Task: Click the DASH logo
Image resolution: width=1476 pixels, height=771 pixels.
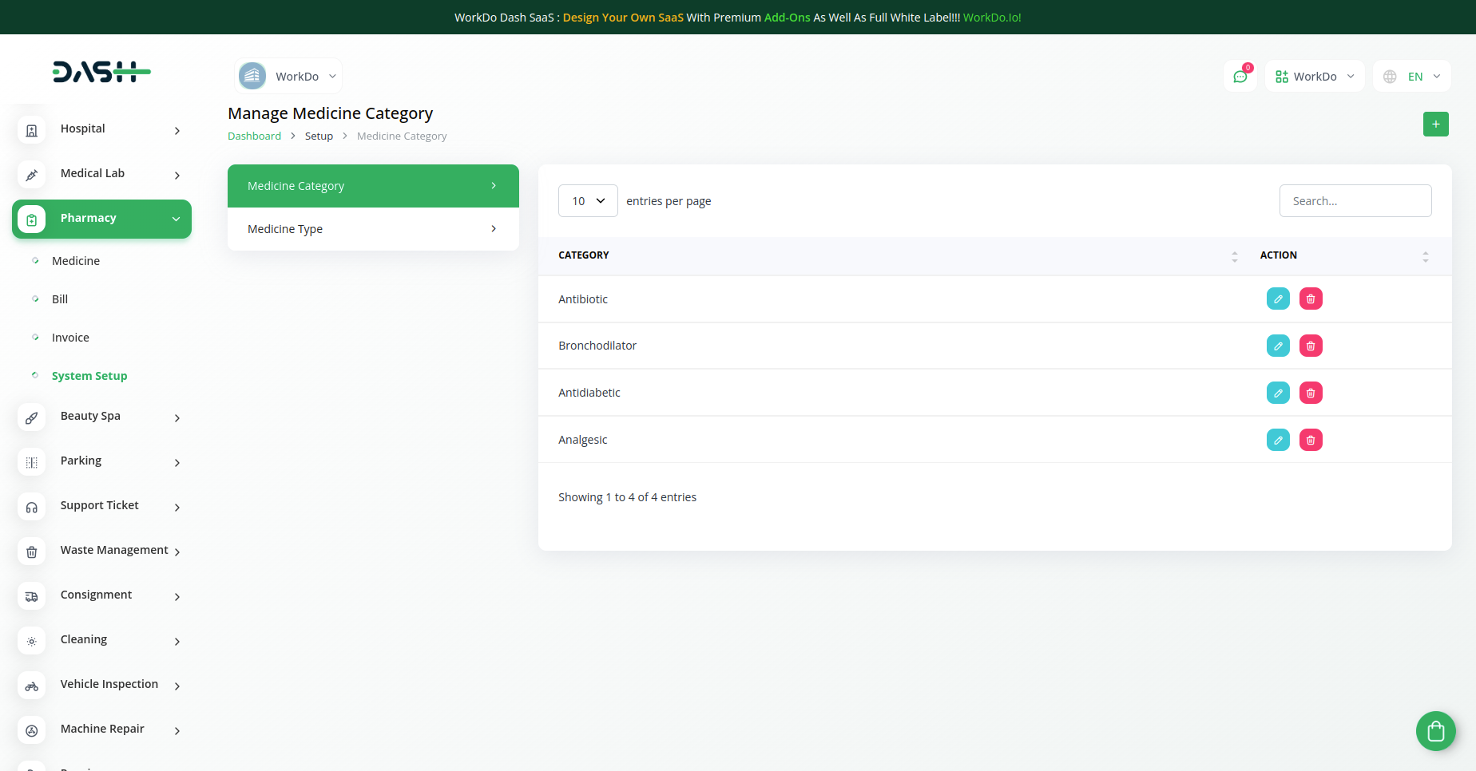Action: [x=101, y=72]
